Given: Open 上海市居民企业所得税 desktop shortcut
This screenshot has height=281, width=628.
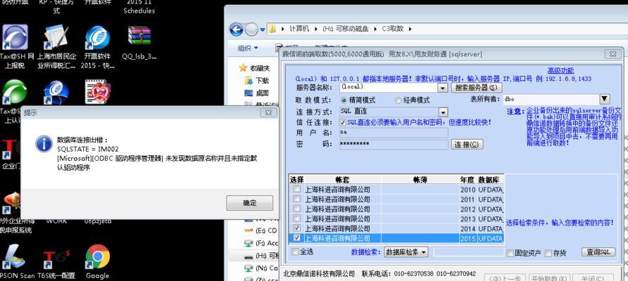Looking at the screenshot, I should point(56,37).
